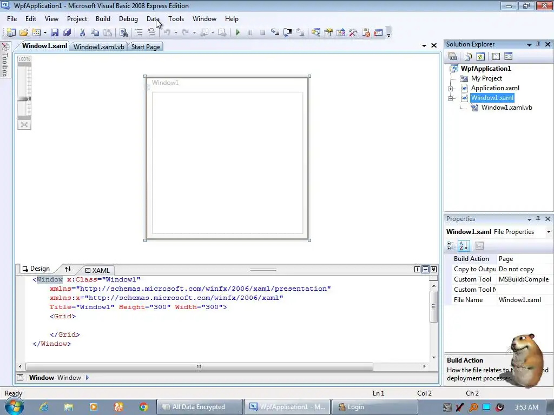Click the Redo arrow icon
Image resolution: width=554 pixels, height=415 pixels.
(x=186, y=33)
